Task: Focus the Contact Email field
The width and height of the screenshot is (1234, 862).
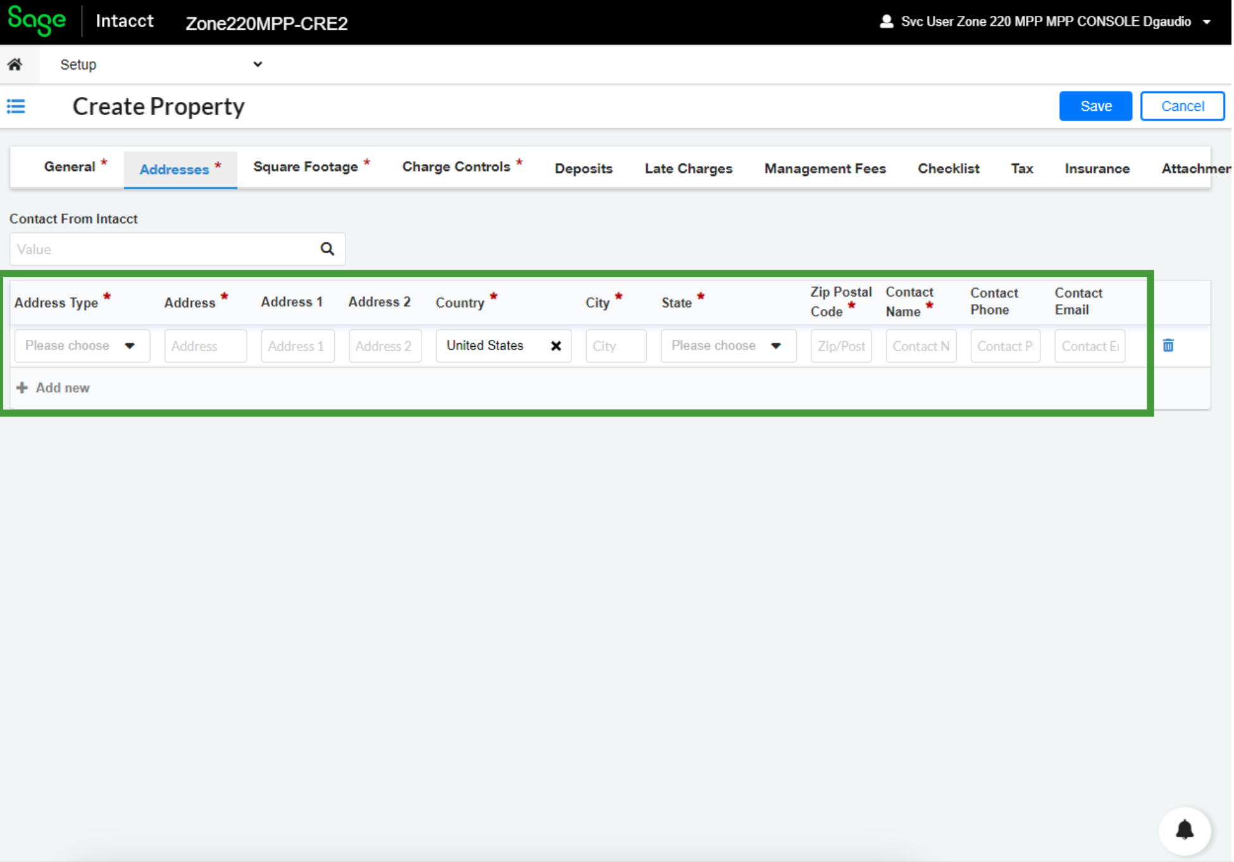Action: 1090,346
